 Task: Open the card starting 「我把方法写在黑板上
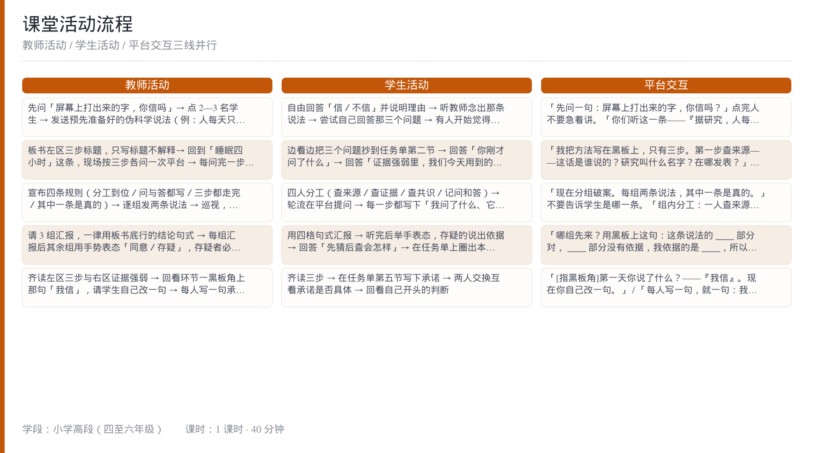tap(666, 160)
